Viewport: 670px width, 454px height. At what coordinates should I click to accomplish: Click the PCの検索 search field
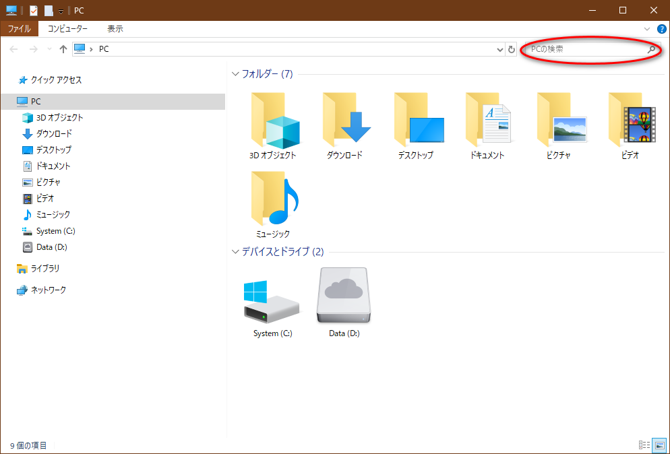(x=586, y=49)
